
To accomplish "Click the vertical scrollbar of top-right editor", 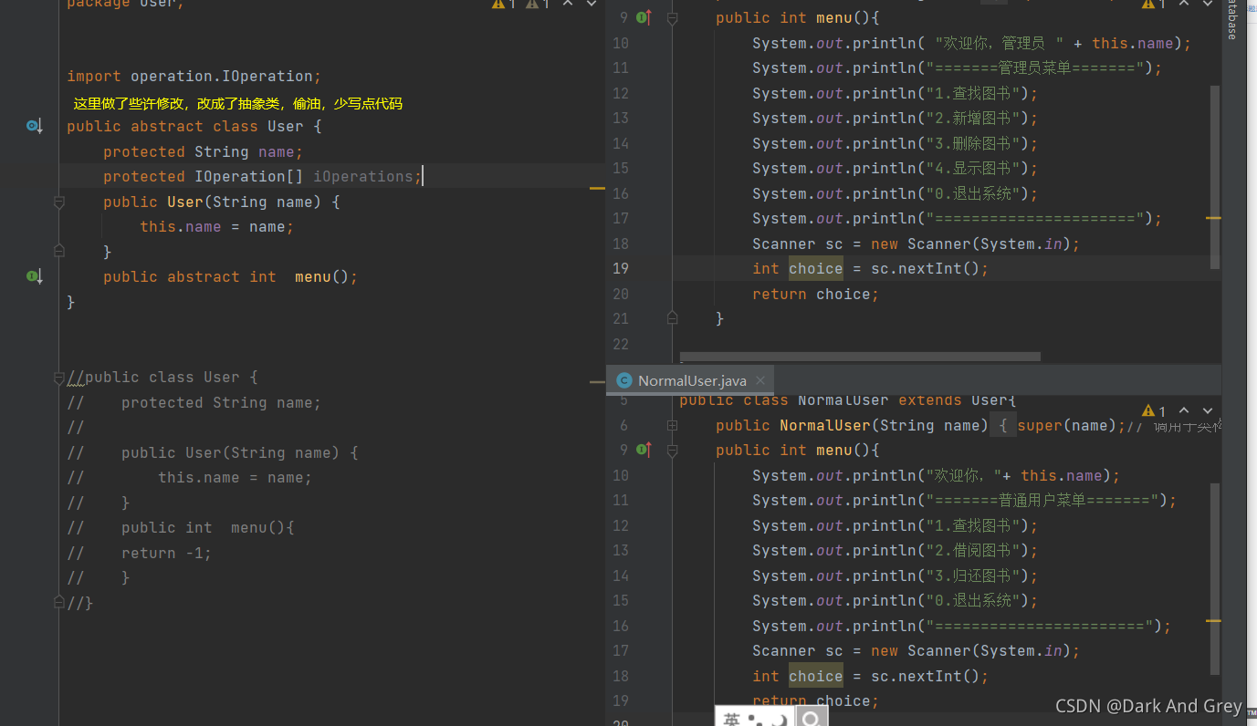I will click(1215, 178).
